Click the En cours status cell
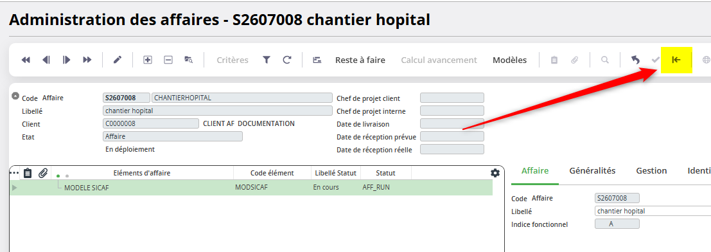Screen dimensions: 711x252 [326, 188]
